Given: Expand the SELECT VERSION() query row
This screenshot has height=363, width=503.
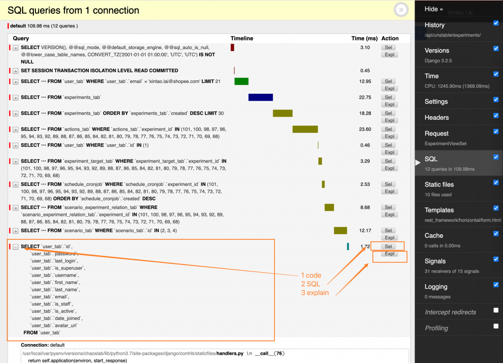Looking at the screenshot, I should [x=15, y=48].
